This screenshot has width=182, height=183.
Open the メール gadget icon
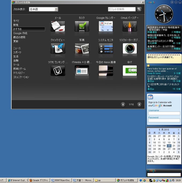pyautogui.click(x=58, y=26)
